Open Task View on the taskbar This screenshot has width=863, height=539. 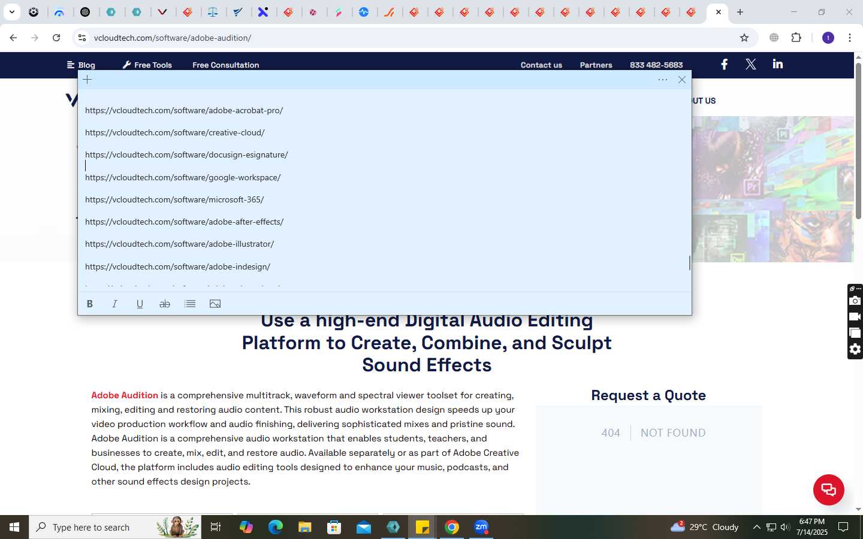(216, 527)
